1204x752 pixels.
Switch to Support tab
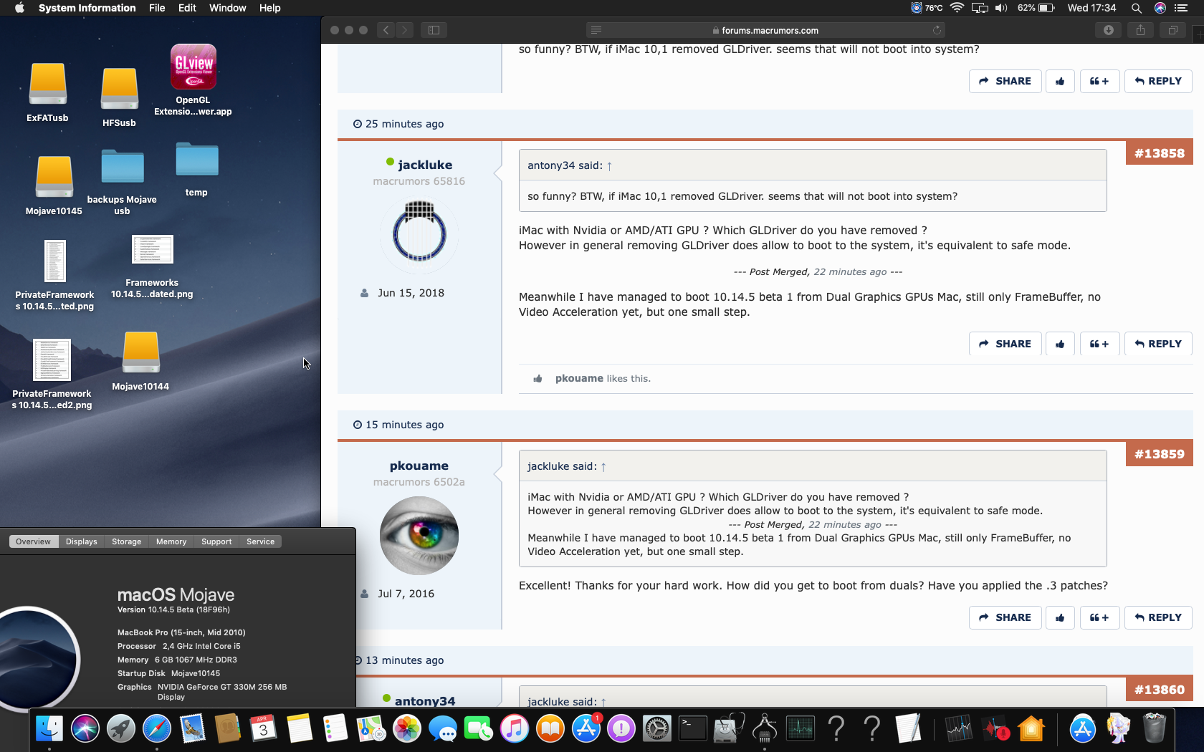click(x=216, y=541)
